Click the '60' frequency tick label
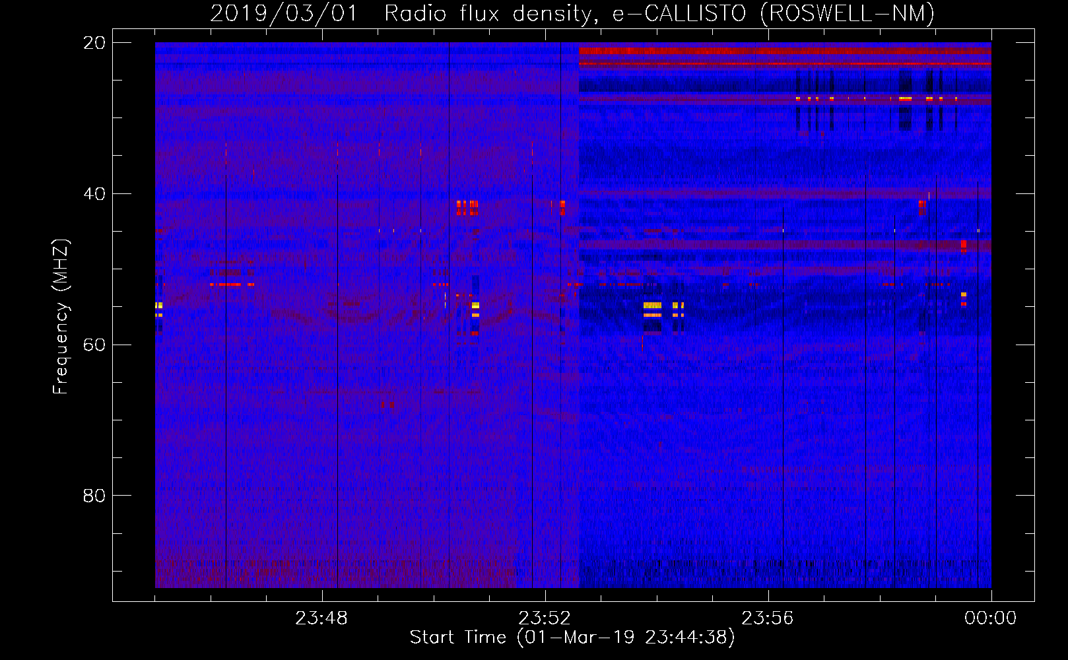 click(94, 345)
